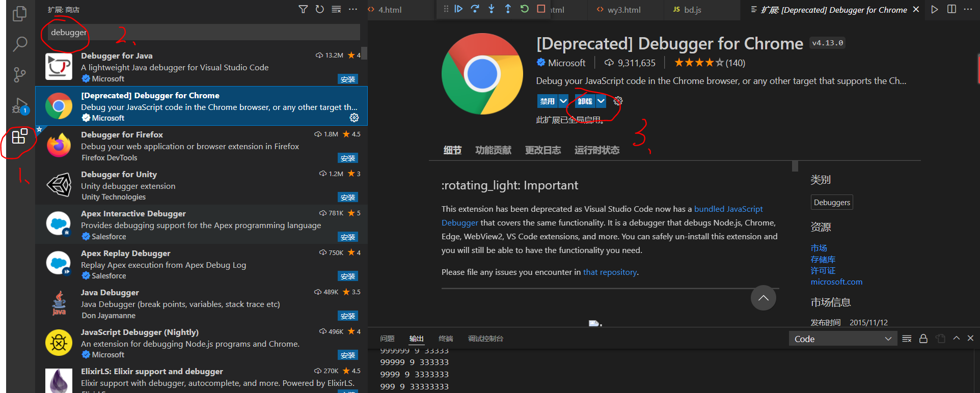The width and height of the screenshot is (980, 393).
Task: Click the debug Continue button
Action: [458, 9]
